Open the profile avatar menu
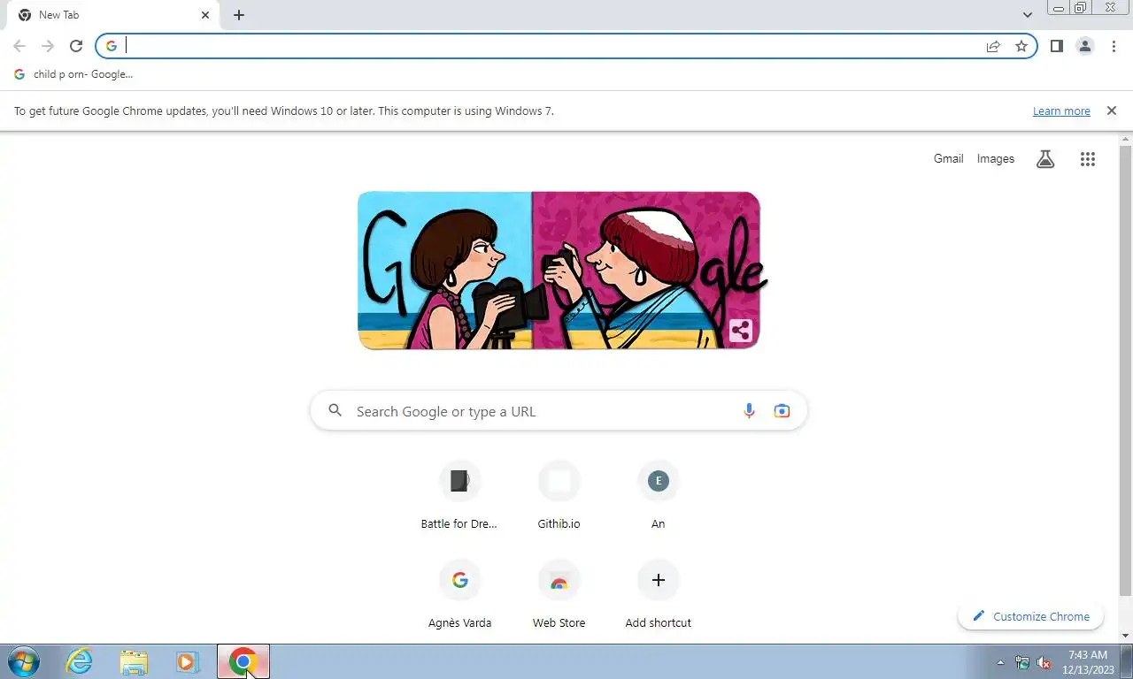The height and width of the screenshot is (679, 1133). tap(1085, 46)
